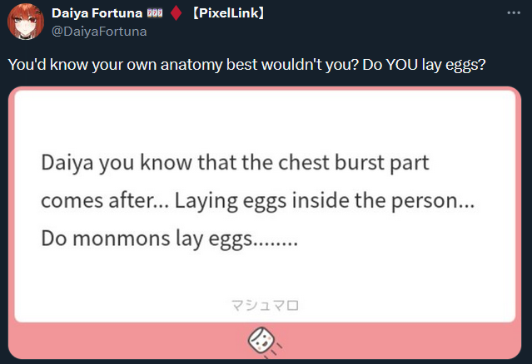Click the Daiya Fortuna display name
The image size is (532, 364).
(x=97, y=13)
